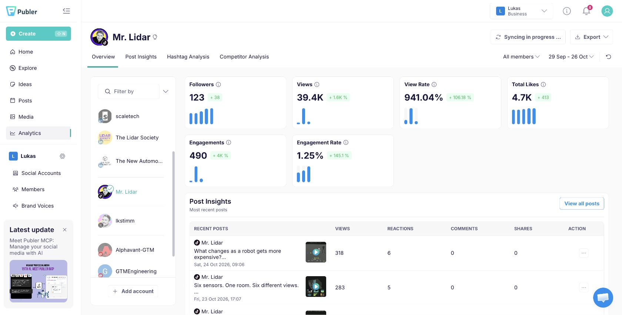Open the notifications bell
This screenshot has width=622, height=315.
(586, 11)
